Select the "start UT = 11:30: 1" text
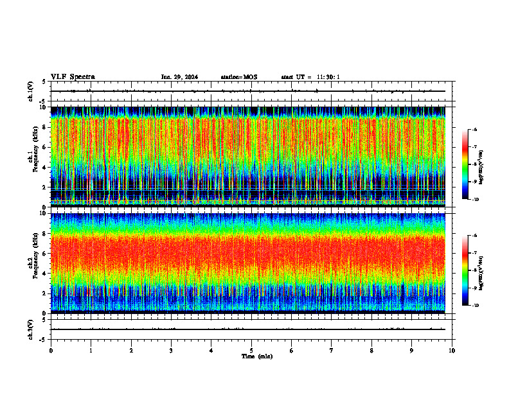This screenshot has width=509, height=393. point(310,77)
